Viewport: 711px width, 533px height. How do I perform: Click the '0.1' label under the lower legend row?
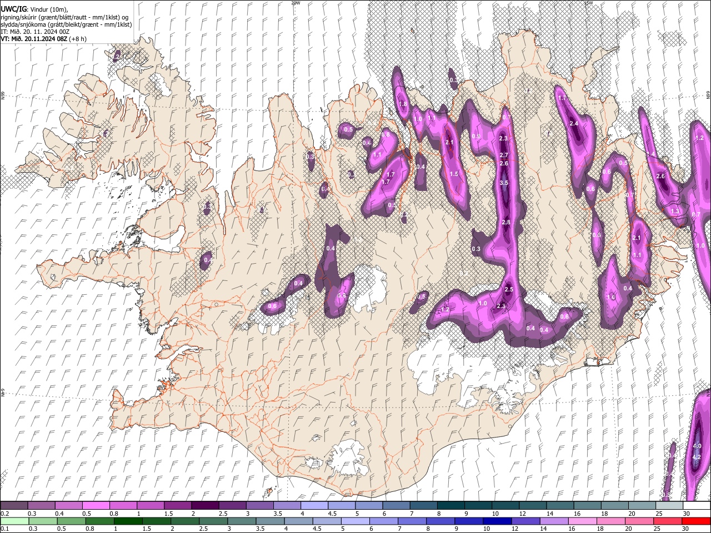(x=5, y=529)
